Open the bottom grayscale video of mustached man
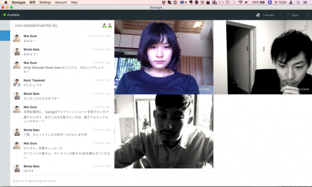The image size is (312, 187). [164, 131]
